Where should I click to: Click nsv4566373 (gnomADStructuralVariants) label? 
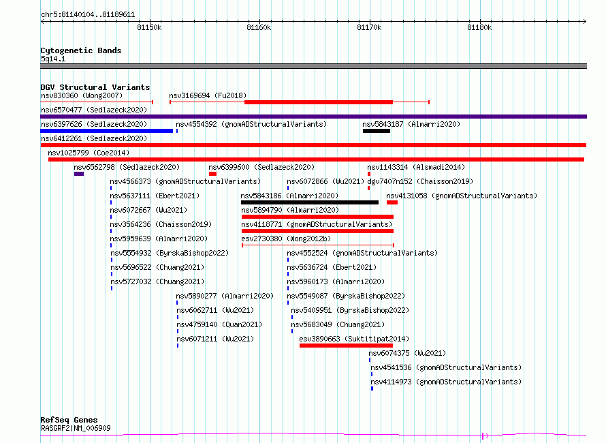185,181
